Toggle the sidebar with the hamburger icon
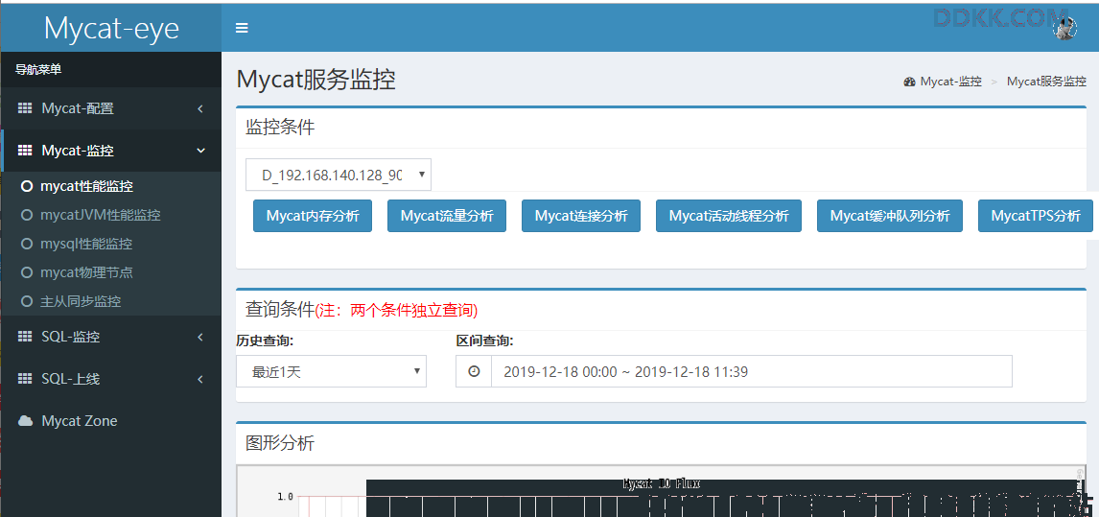1099x517 pixels. click(242, 28)
